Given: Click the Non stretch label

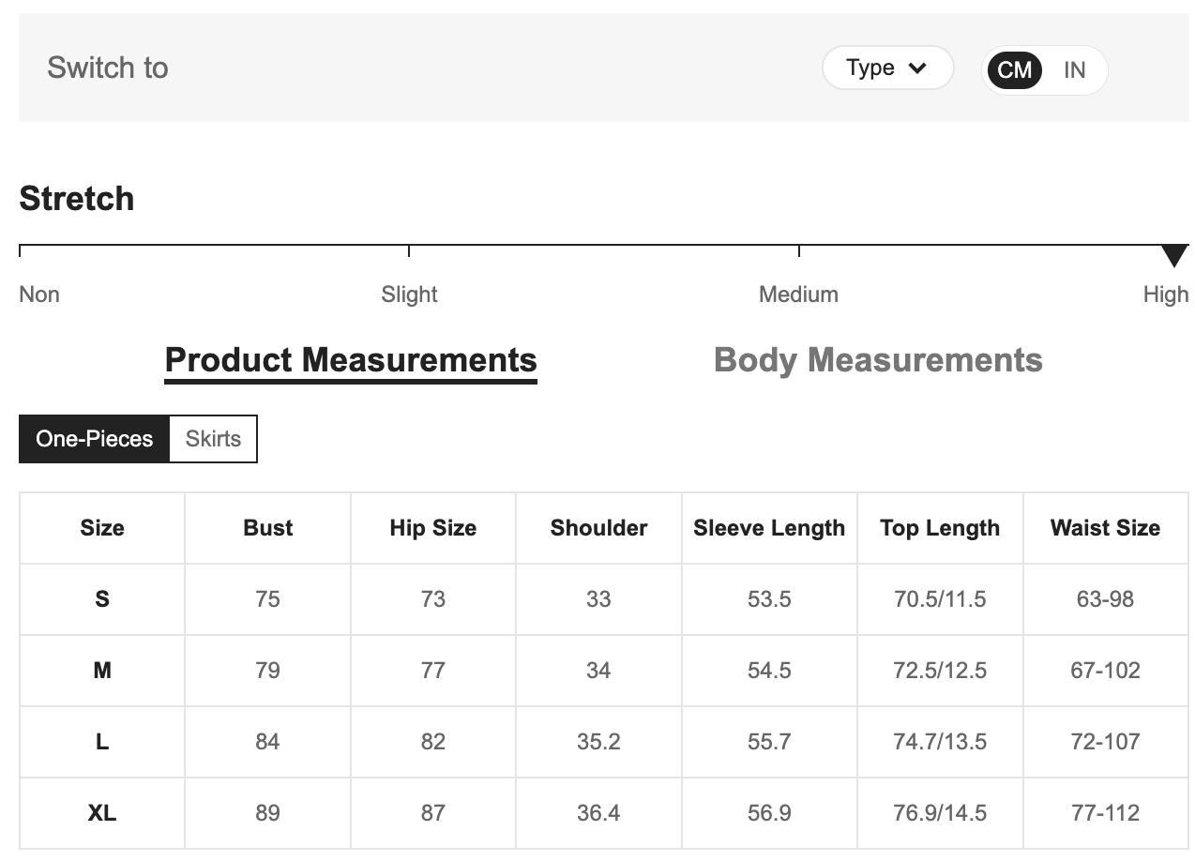Looking at the screenshot, I should (x=39, y=295).
